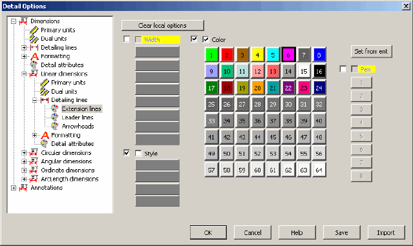Click the double-ruler icon beside top-level Dual units
Image resolution: width=413 pixels, height=246 pixels.
(34, 39)
